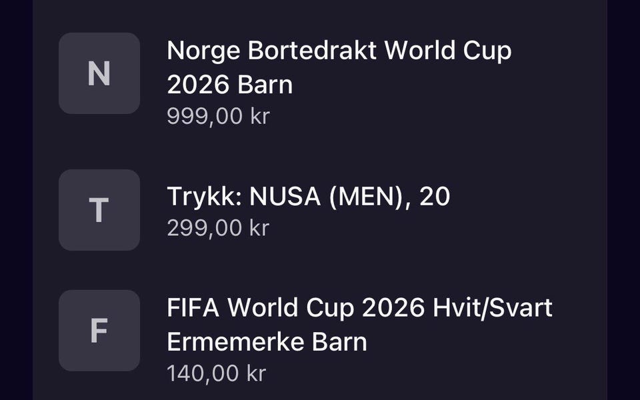This screenshot has width=640, height=400.
Task: Select the 140,00 kr price text
Action: [216, 373]
